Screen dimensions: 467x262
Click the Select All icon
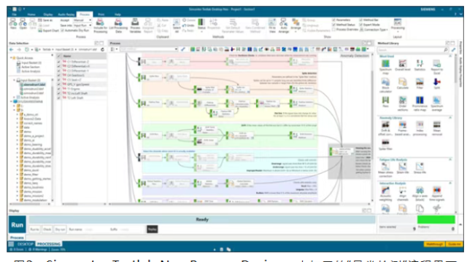177,25
